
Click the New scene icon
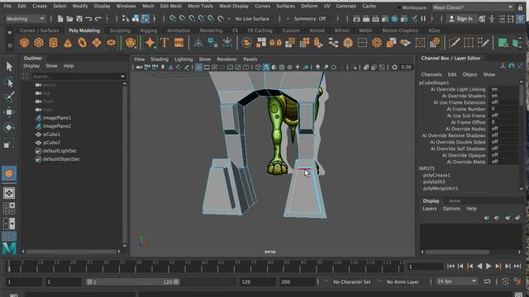(60, 19)
